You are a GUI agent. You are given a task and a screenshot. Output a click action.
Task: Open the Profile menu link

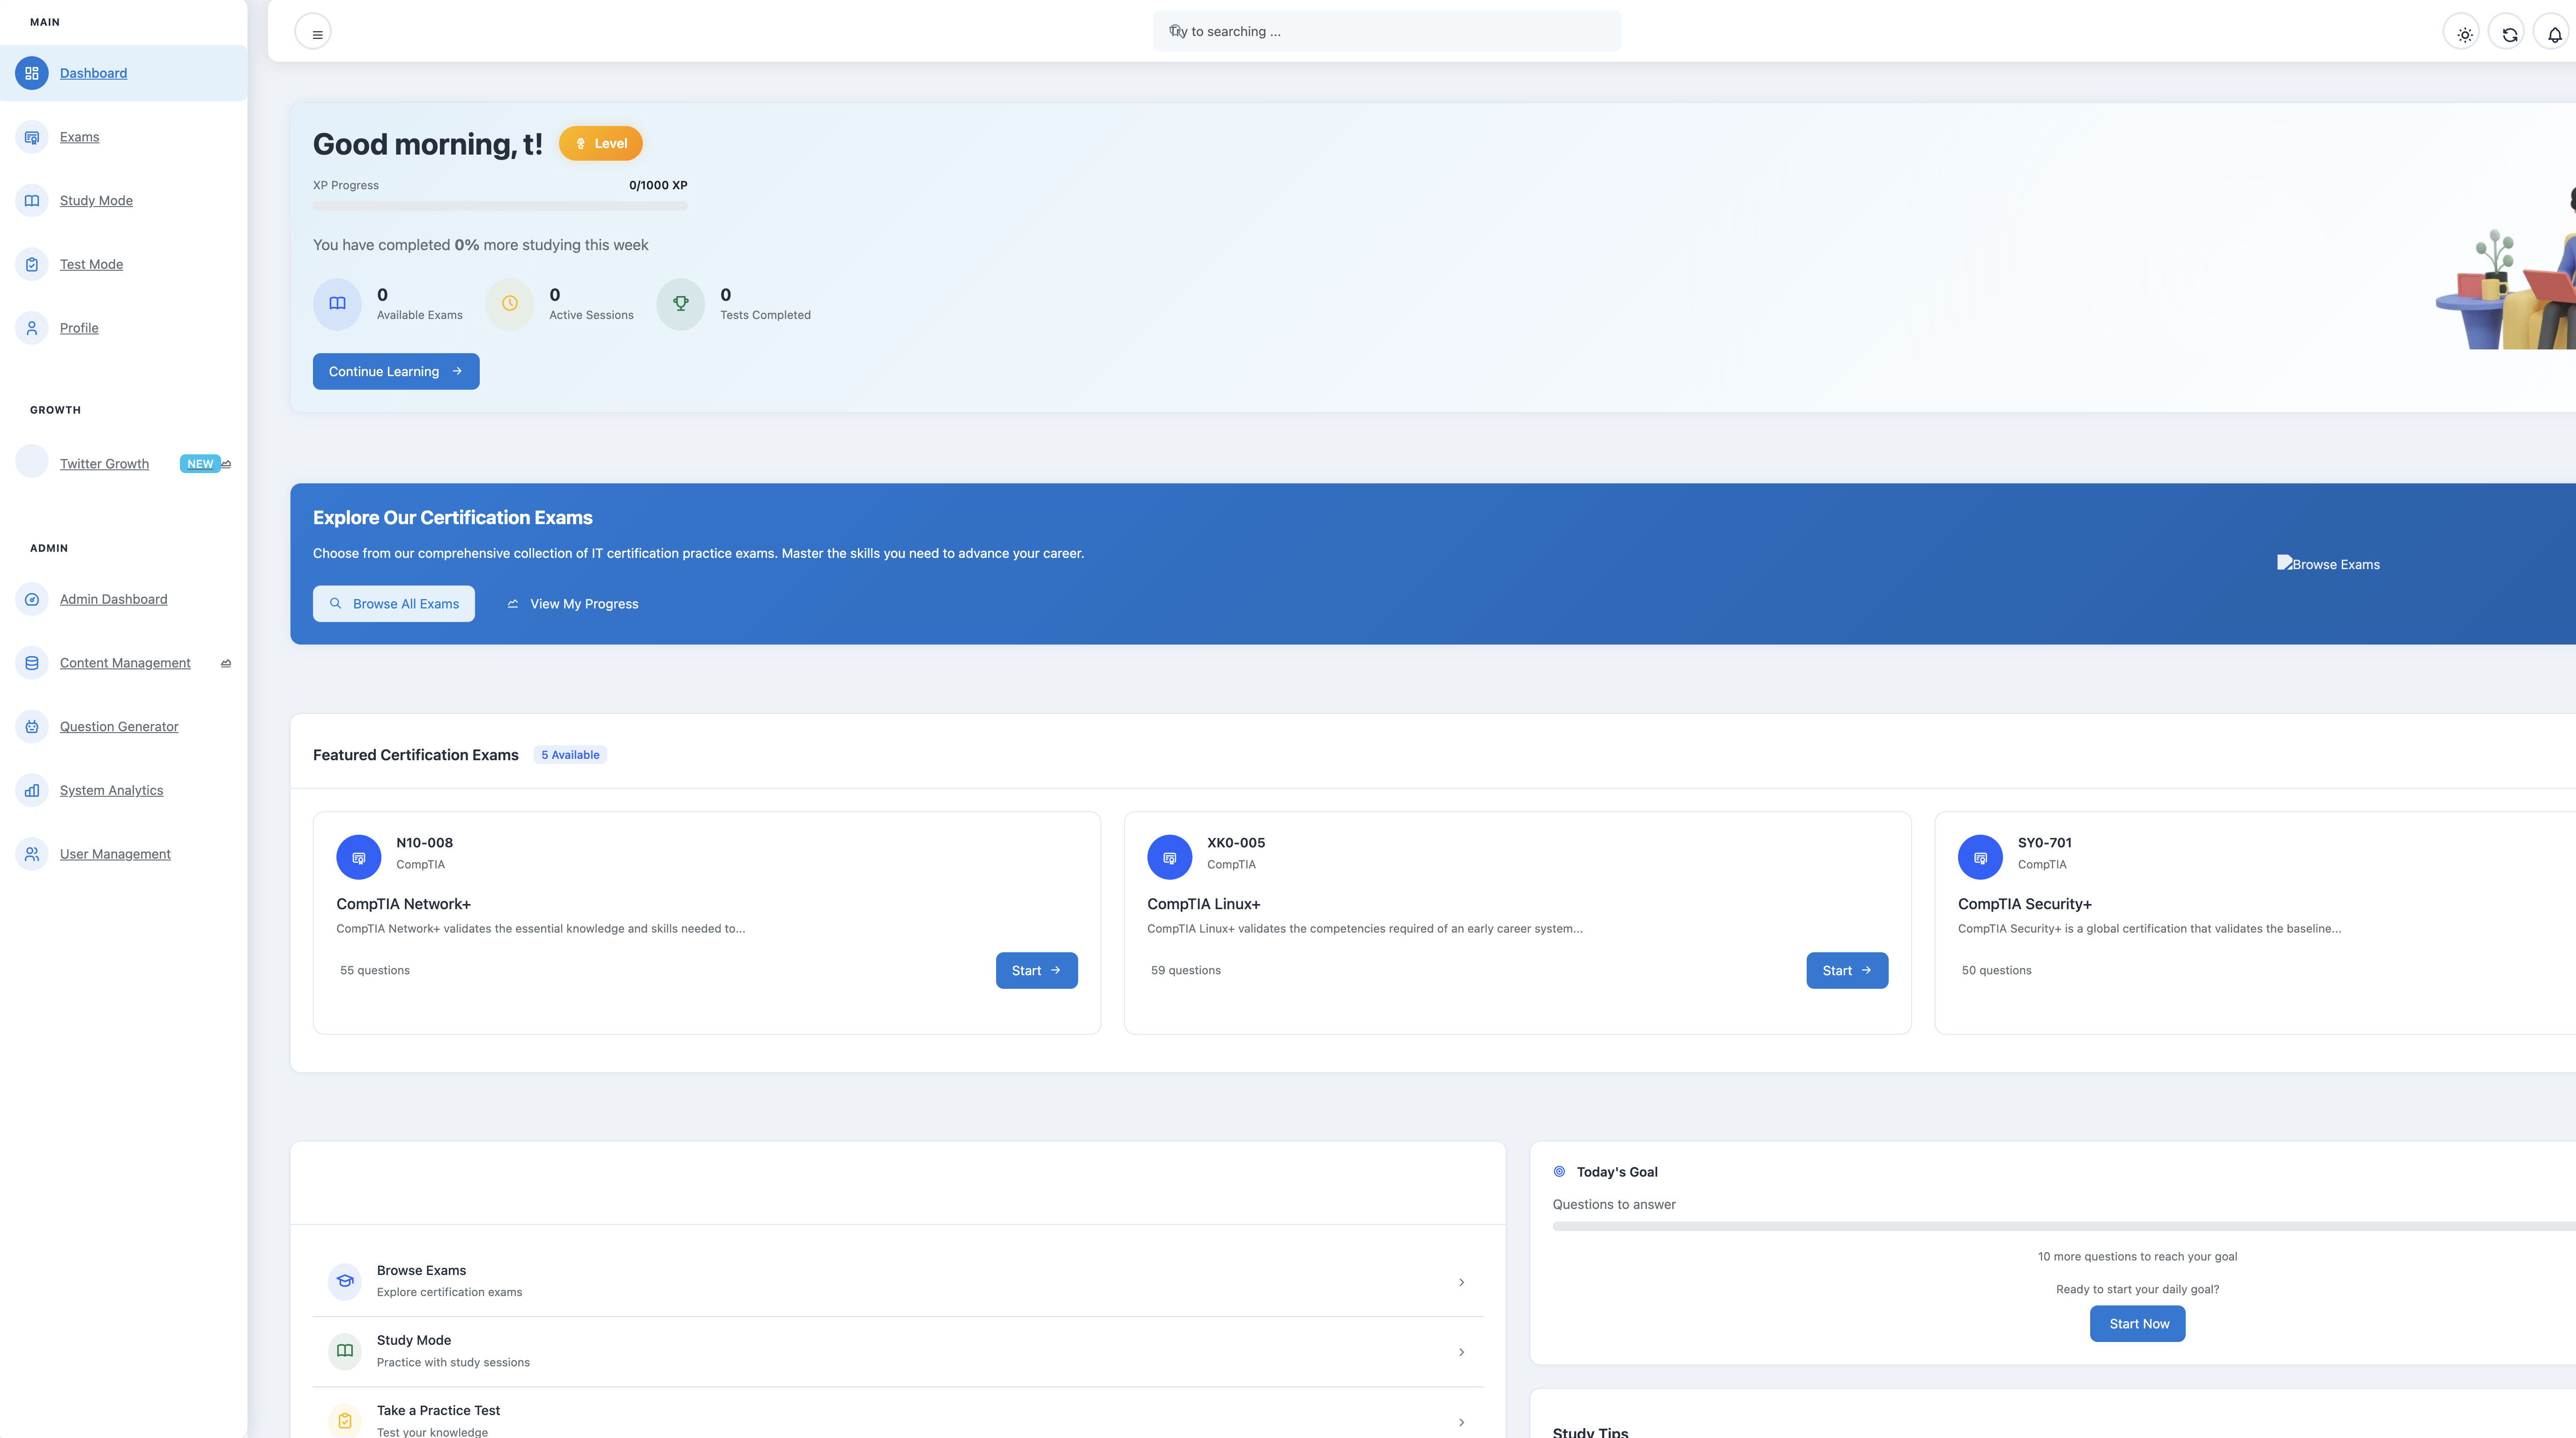click(79, 328)
